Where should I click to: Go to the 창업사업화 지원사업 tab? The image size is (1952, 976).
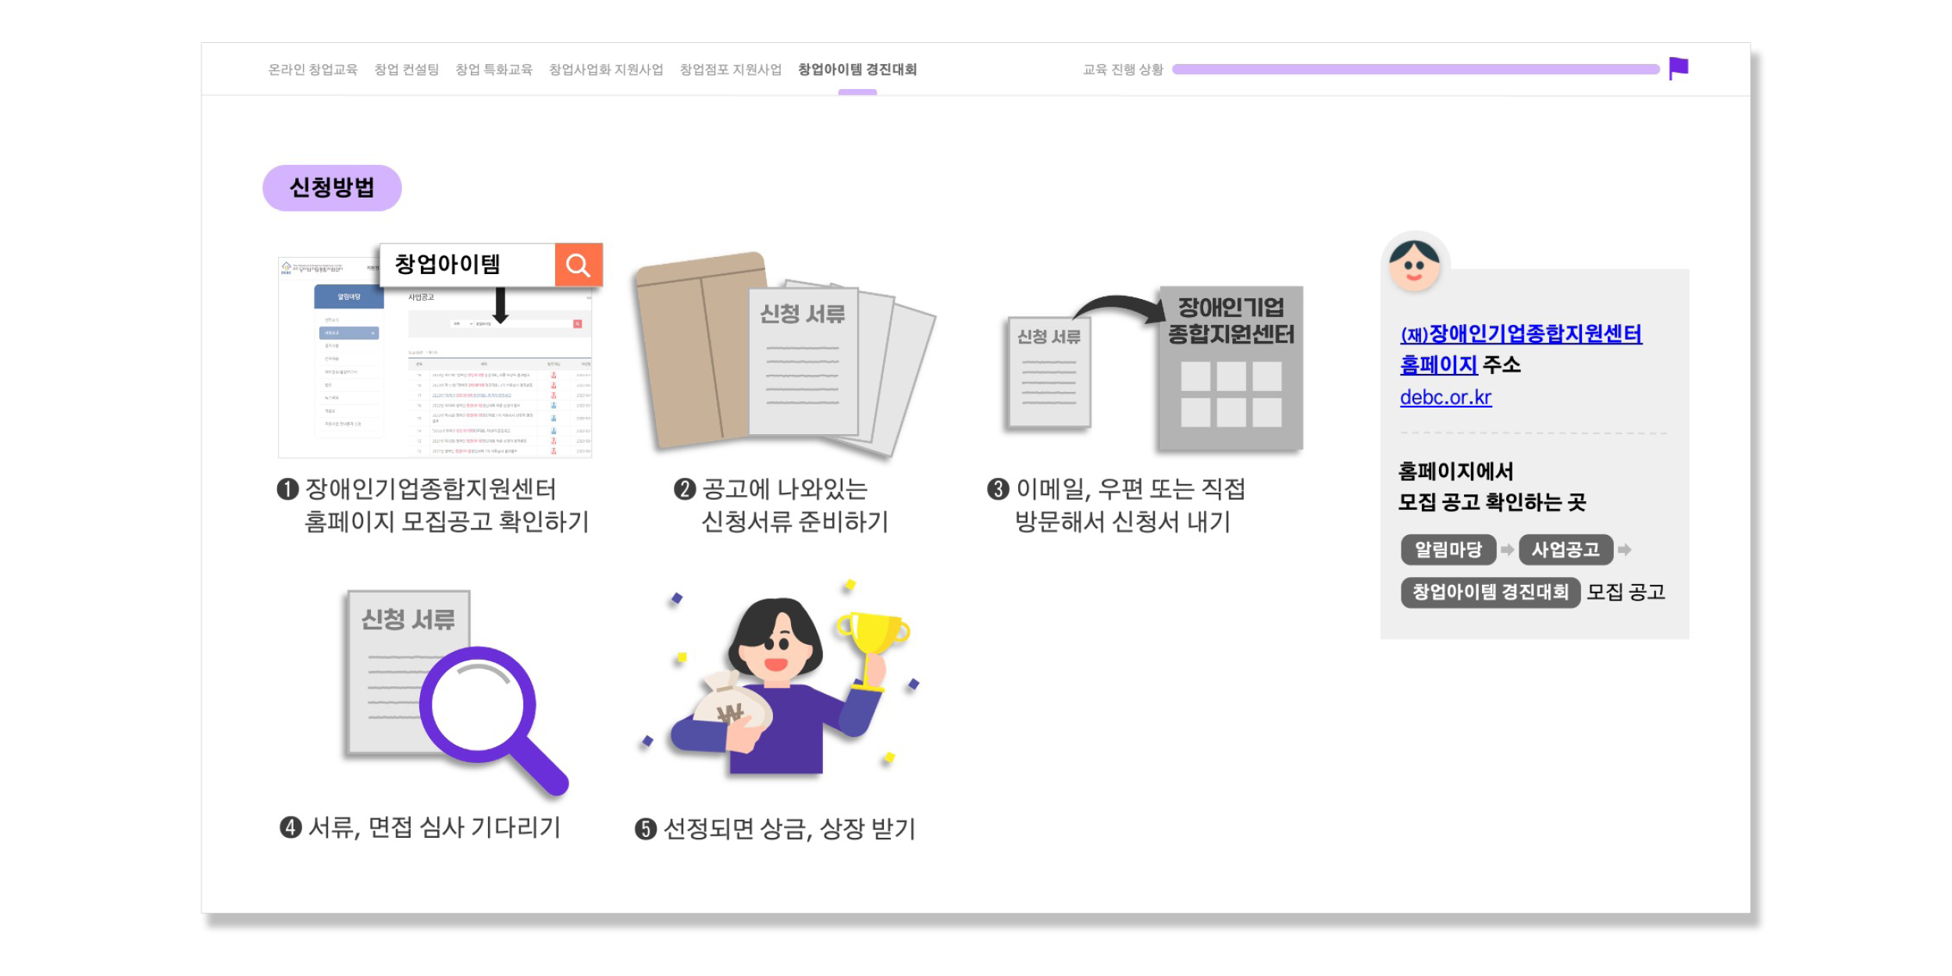click(606, 69)
